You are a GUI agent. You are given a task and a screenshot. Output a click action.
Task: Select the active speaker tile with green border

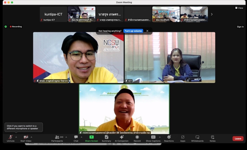tap(124, 109)
